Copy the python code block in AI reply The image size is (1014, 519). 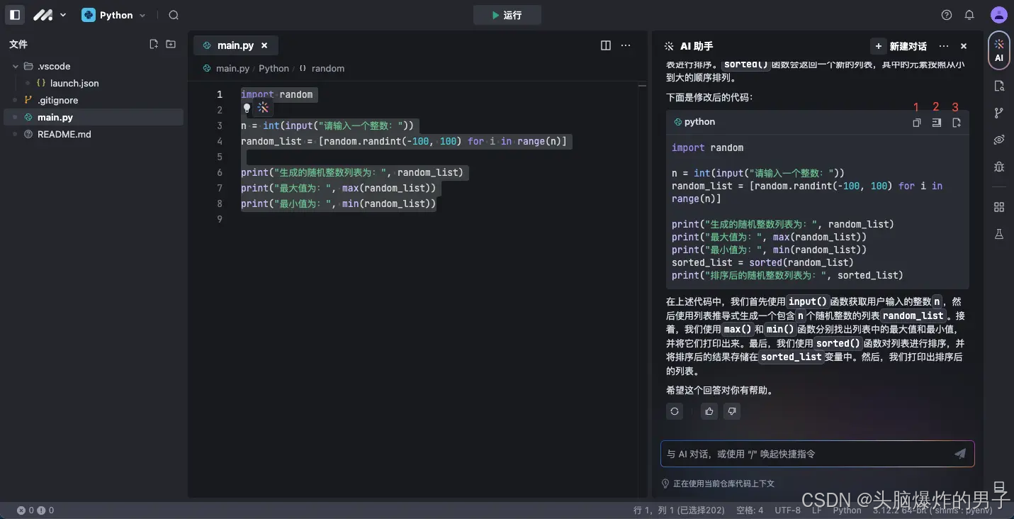pyautogui.click(x=916, y=122)
